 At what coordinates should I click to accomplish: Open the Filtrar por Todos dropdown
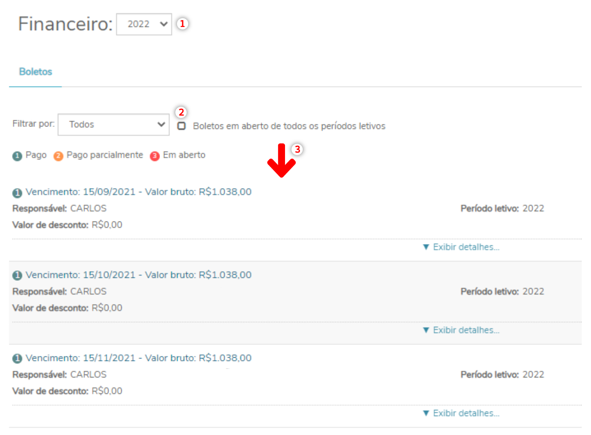(x=114, y=124)
